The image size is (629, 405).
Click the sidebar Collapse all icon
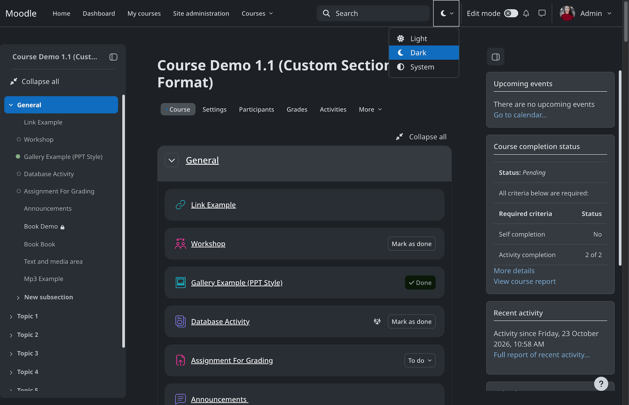tap(14, 82)
